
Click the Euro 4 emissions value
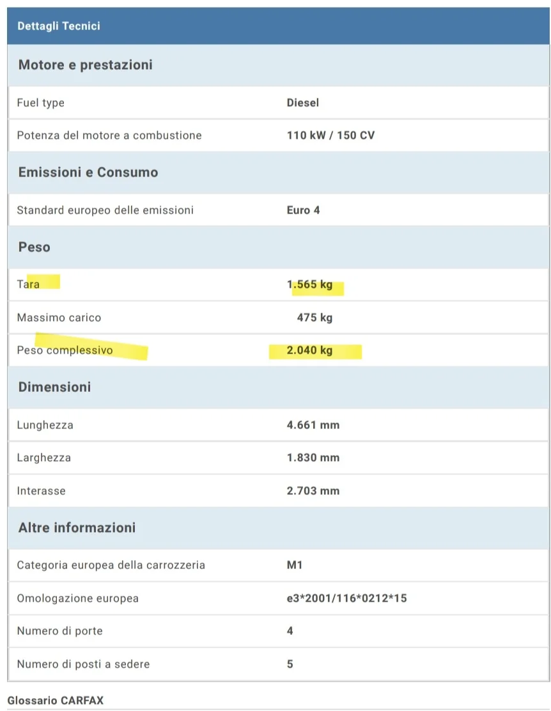point(303,210)
